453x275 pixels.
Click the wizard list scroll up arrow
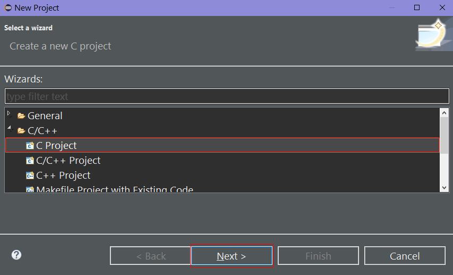pyautogui.click(x=445, y=113)
